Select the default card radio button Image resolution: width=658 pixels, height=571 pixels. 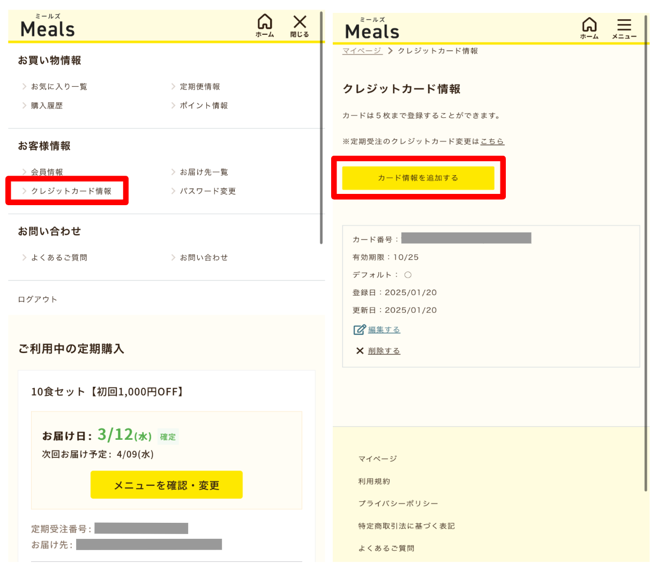[408, 275]
